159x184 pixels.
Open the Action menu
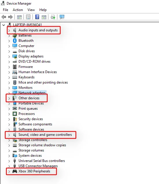tap(18, 10)
